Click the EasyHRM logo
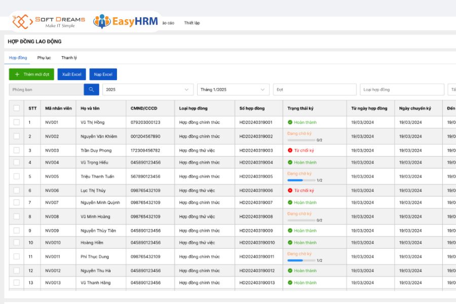Screen dimensions: 456x304 (125, 21)
